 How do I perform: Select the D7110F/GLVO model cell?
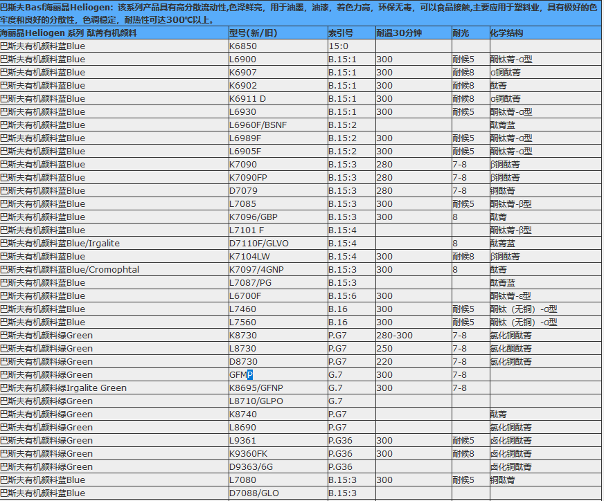[253, 243]
